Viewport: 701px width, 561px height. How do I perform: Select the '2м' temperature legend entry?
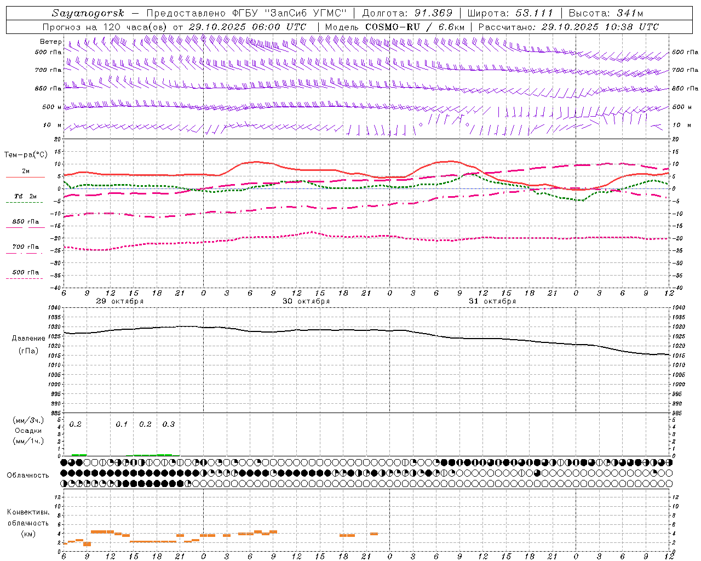tap(26, 171)
